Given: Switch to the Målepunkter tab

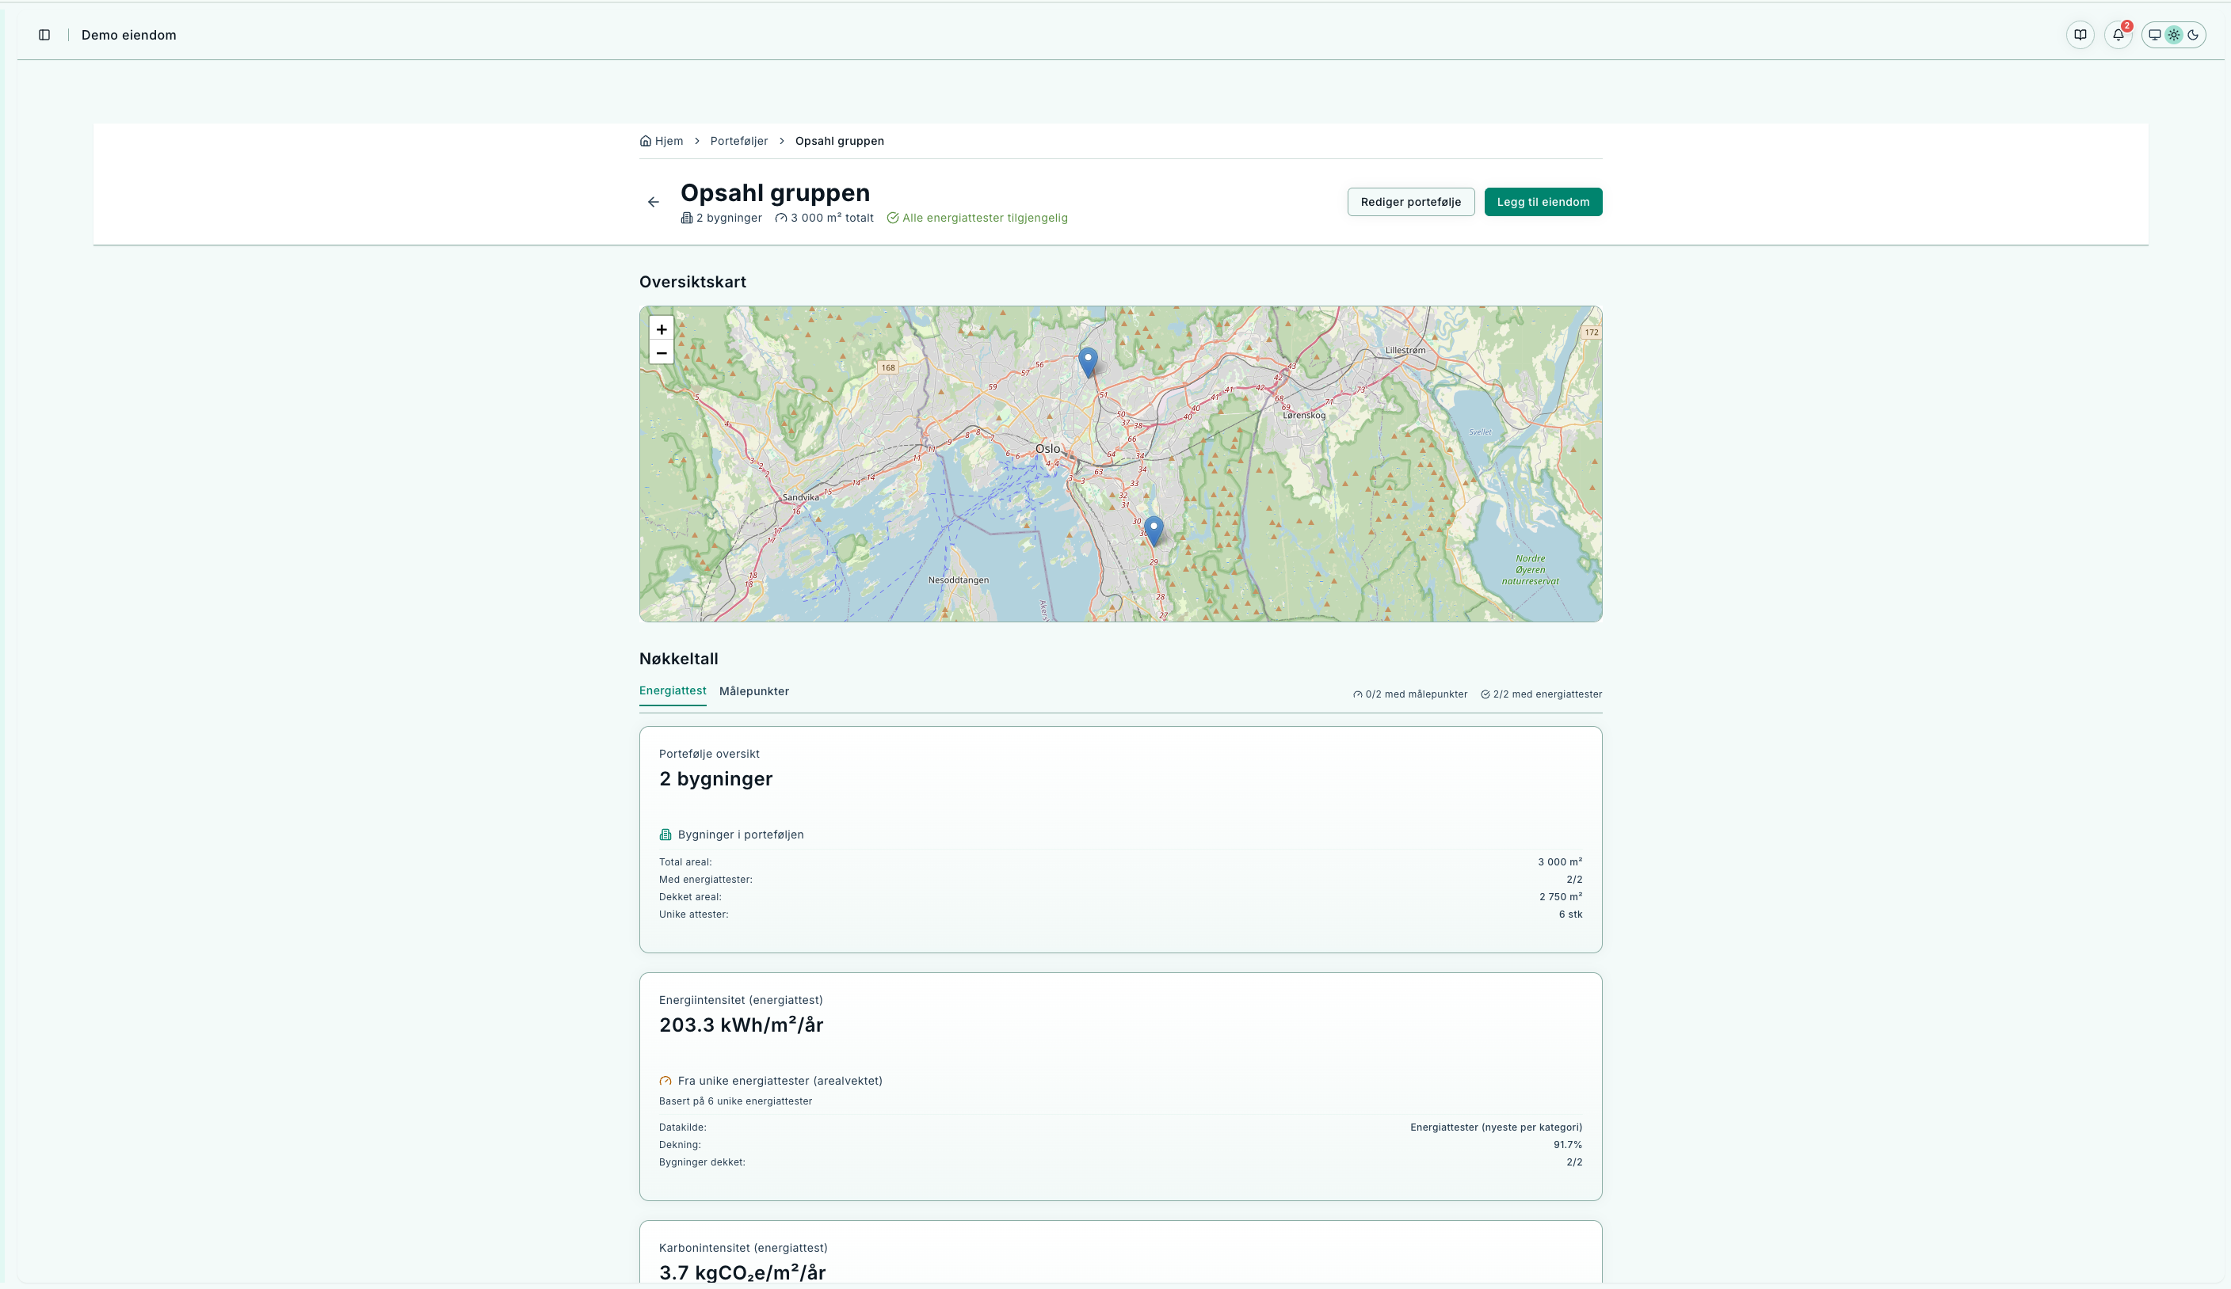Looking at the screenshot, I should (x=753, y=692).
